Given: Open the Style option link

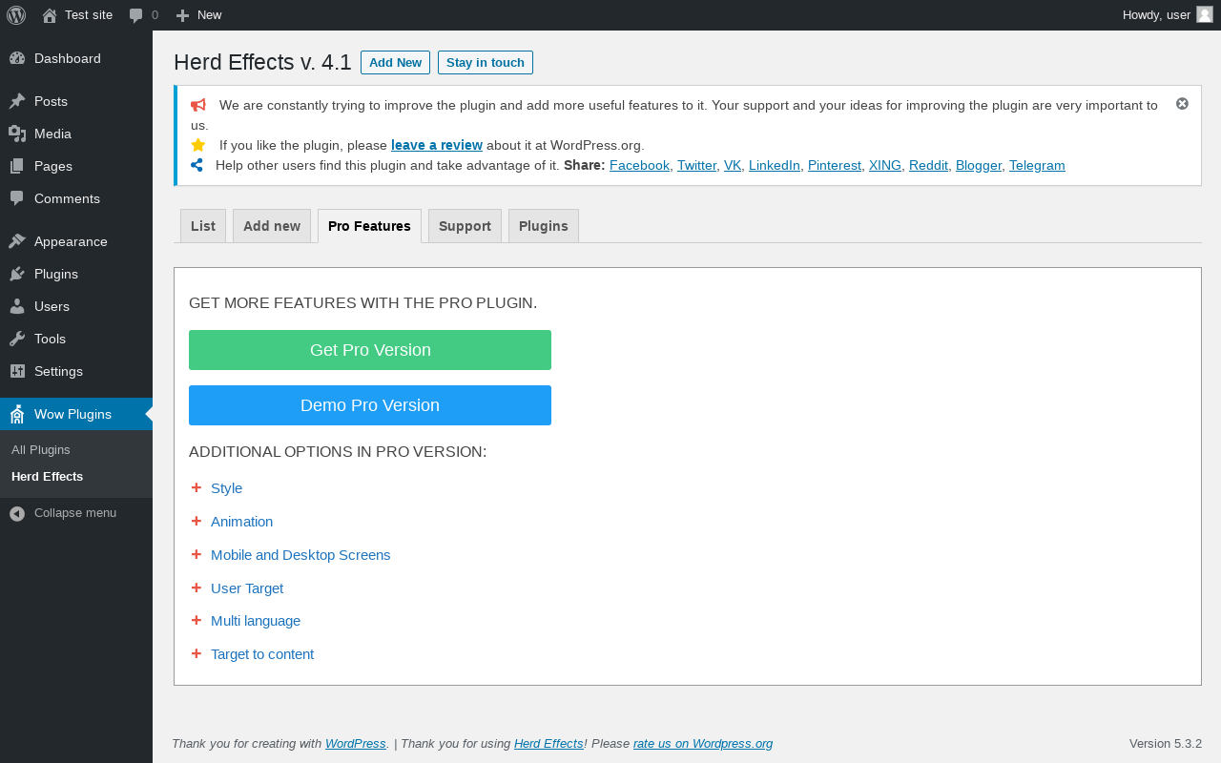Looking at the screenshot, I should (x=226, y=488).
